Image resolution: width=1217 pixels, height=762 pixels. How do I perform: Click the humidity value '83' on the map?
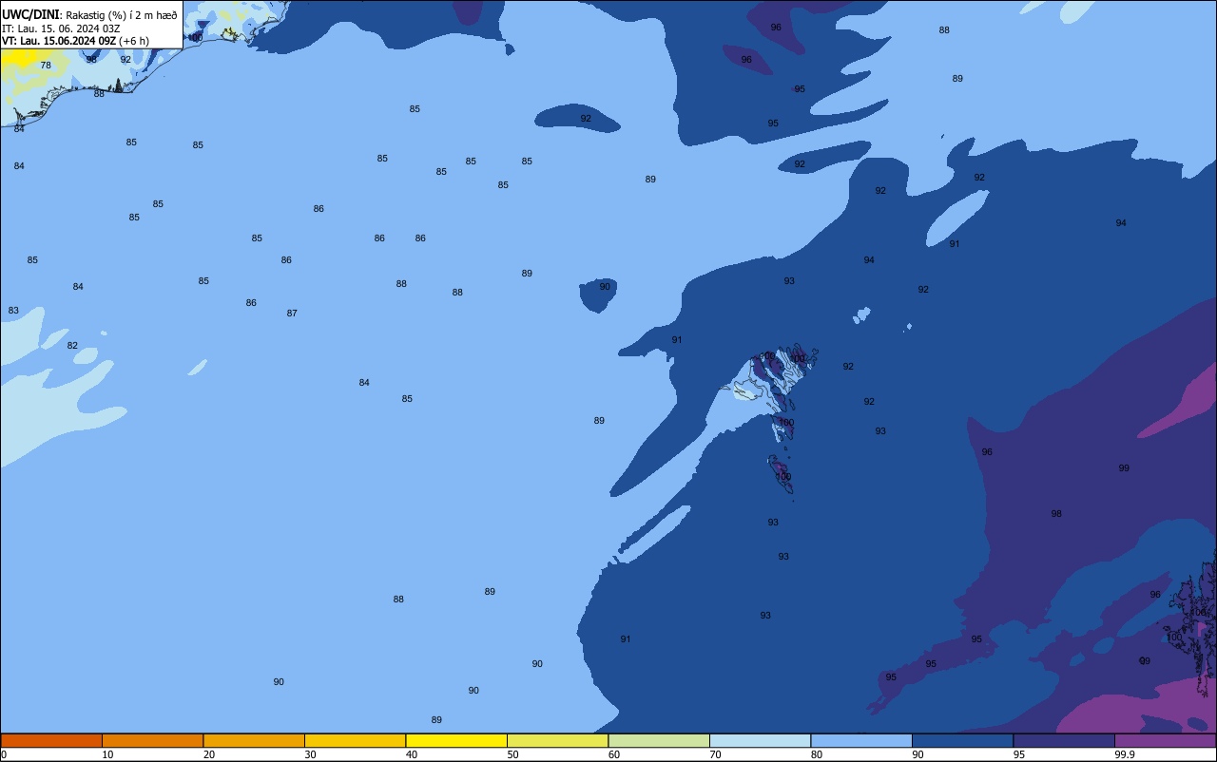click(x=13, y=311)
